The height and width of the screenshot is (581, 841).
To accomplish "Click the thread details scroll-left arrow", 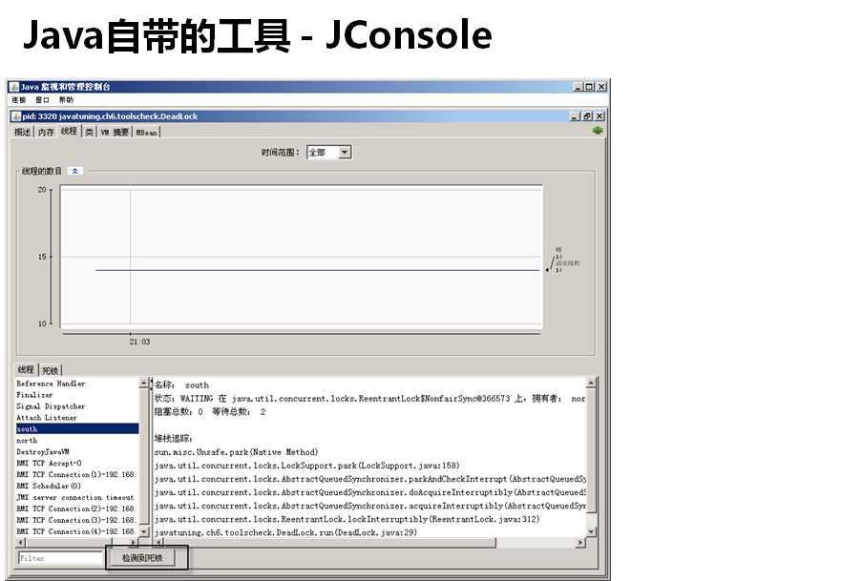I will (158, 543).
